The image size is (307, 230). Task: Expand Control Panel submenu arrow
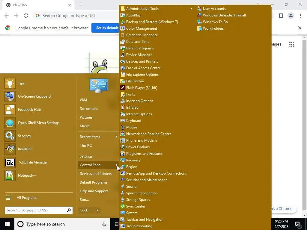pyautogui.click(x=116, y=165)
